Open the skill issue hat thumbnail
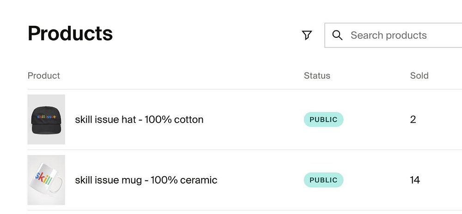The height and width of the screenshot is (214, 462). pyautogui.click(x=46, y=119)
